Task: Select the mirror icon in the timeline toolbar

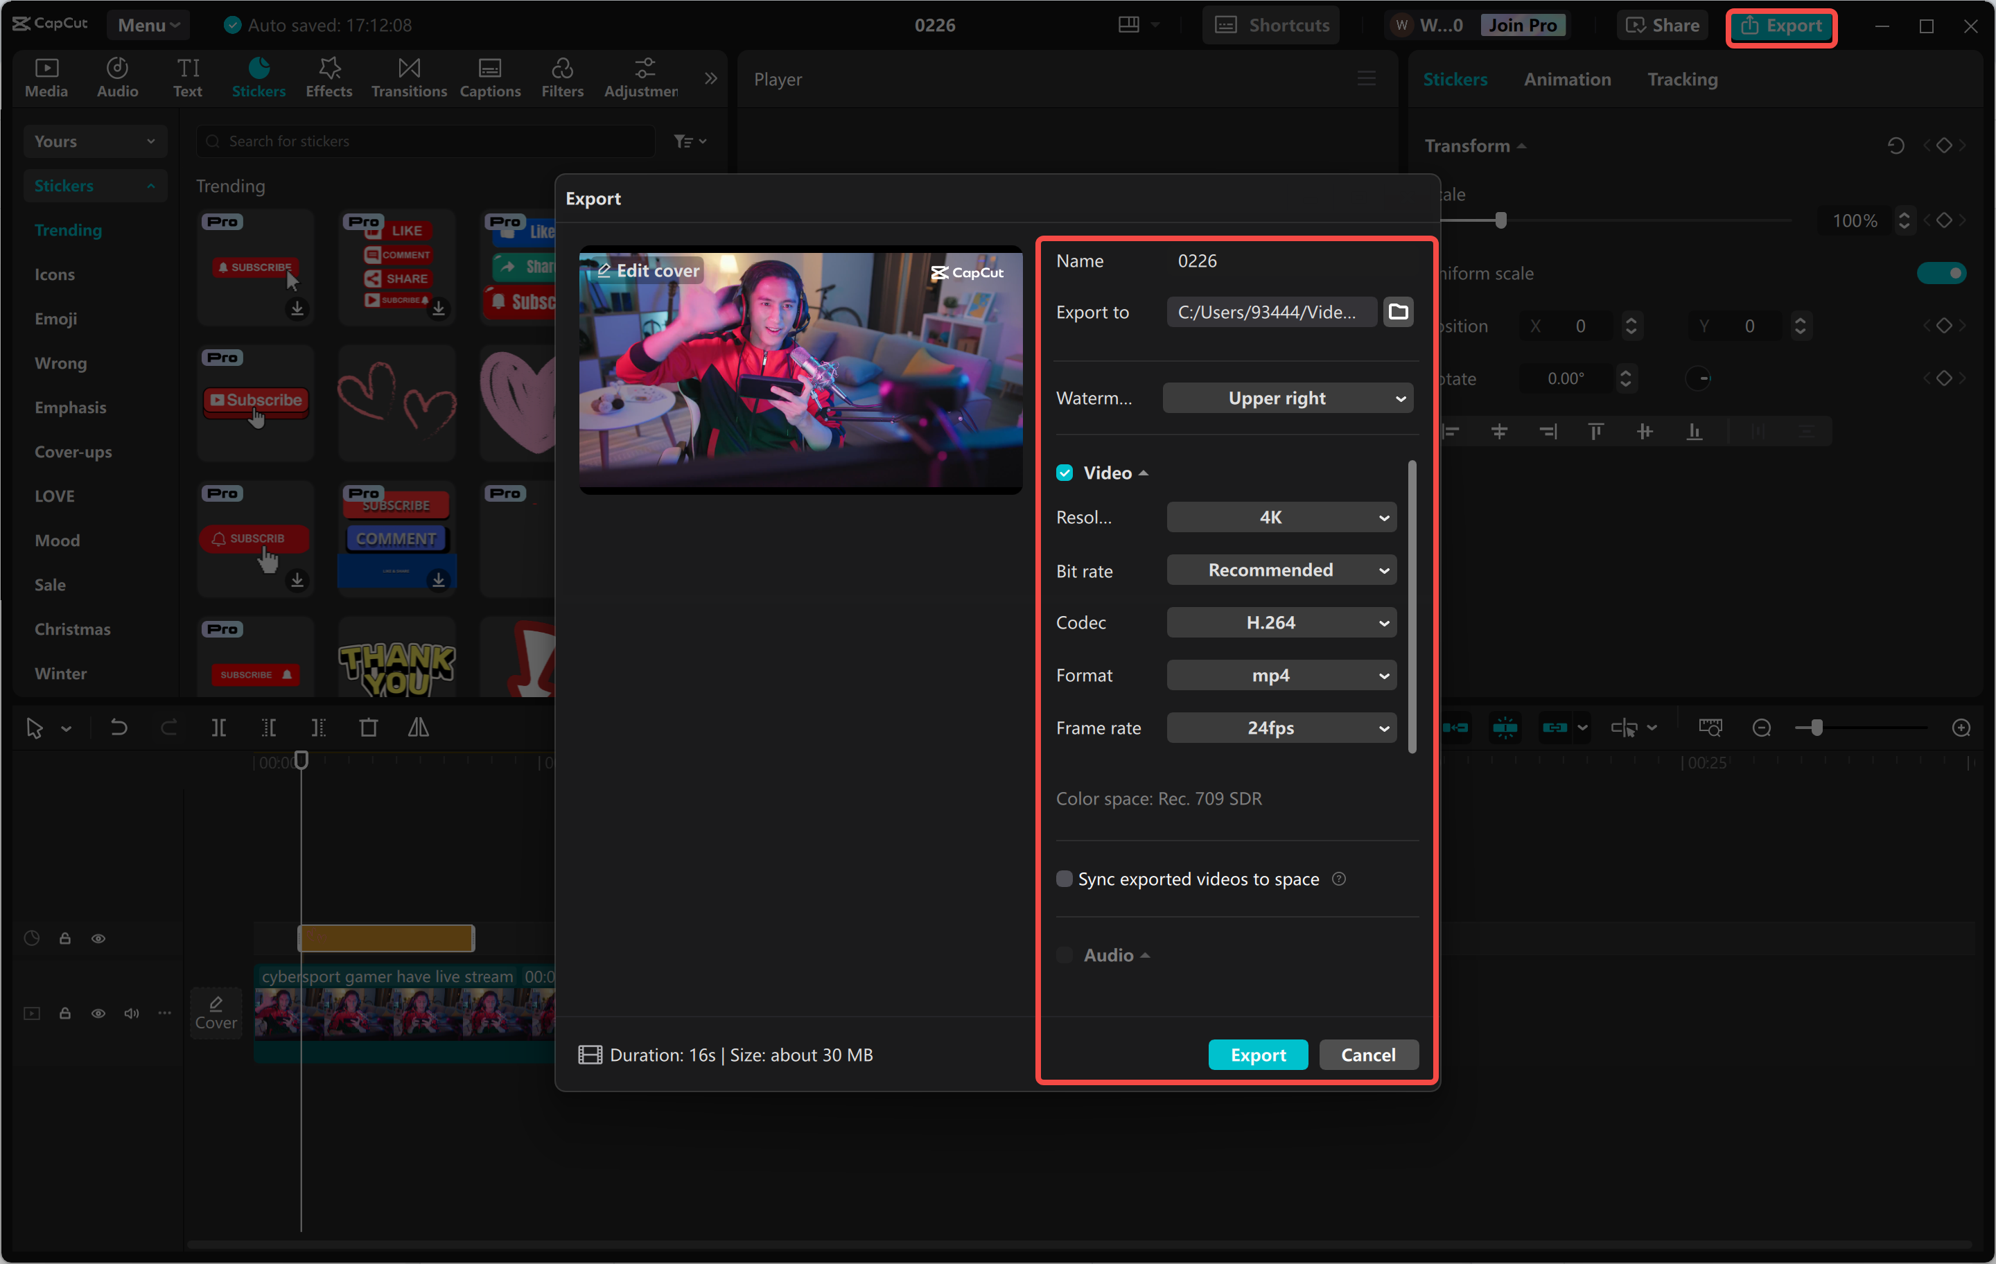Action: pyautogui.click(x=419, y=728)
